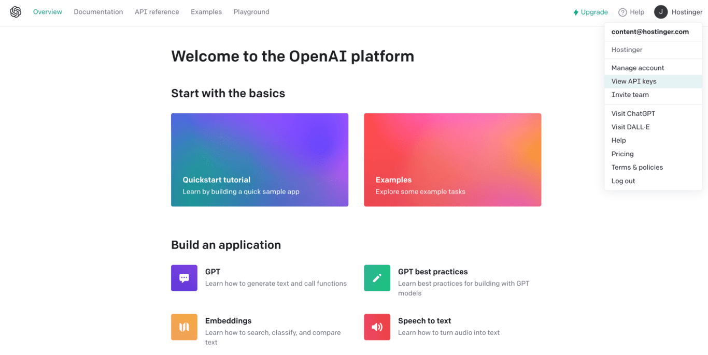
Task: Click the green GPT best practices pencil icon
Action: 377,278
